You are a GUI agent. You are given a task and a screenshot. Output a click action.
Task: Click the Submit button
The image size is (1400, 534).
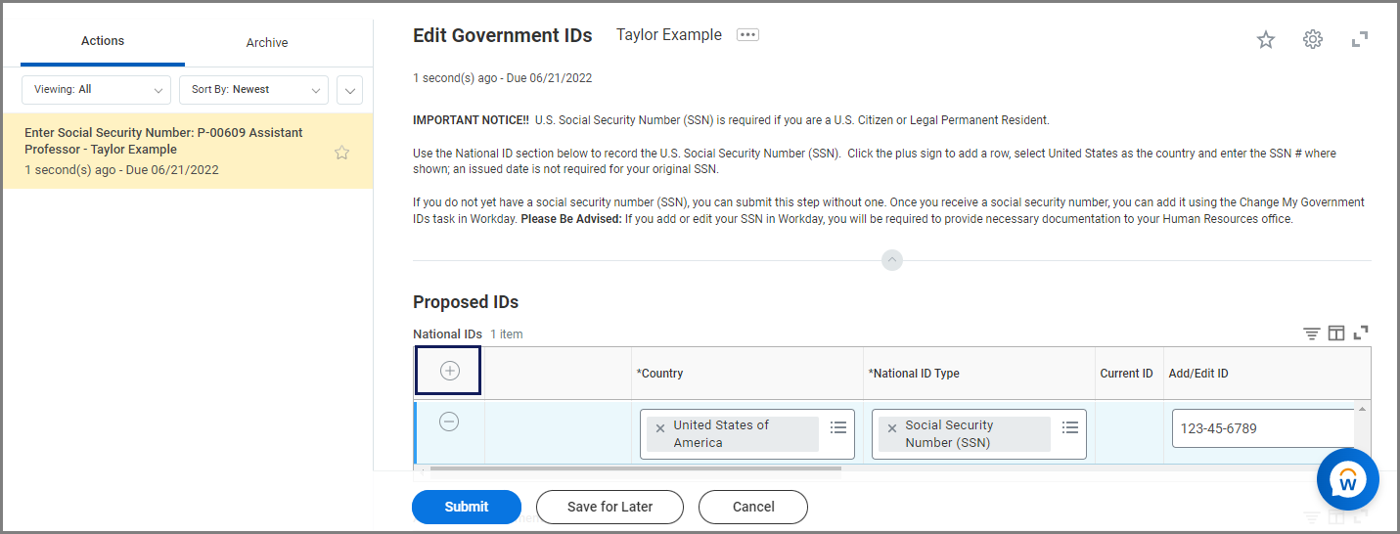[467, 507]
